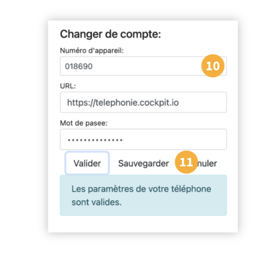Click the empty area after the password dots
This screenshot has width=267, height=259.
[174, 139]
